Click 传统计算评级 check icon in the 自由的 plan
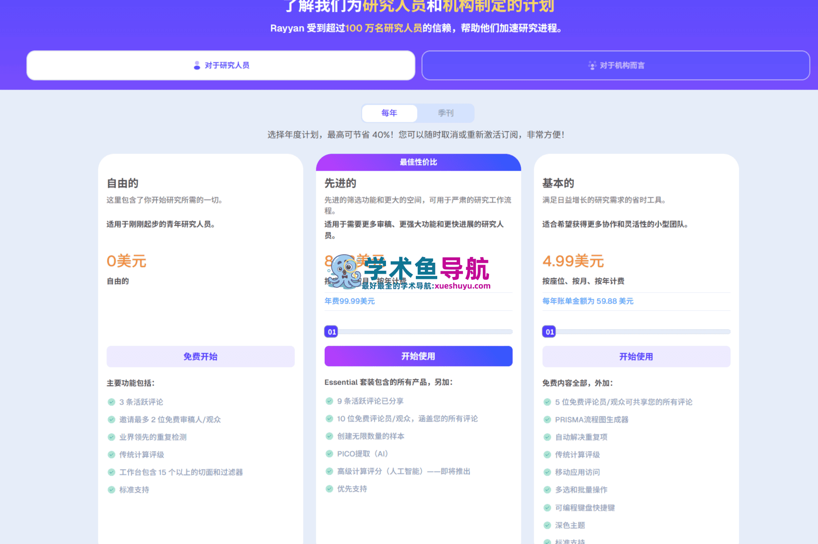This screenshot has height=544, width=818. click(112, 455)
